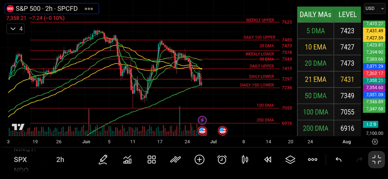
Task: Select the 100 DMA line label on the chart
Action: pyautogui.click(x=265, y=106)
